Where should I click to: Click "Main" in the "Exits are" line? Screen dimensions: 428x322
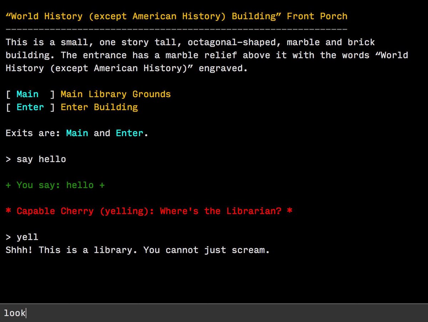(77, 133)
